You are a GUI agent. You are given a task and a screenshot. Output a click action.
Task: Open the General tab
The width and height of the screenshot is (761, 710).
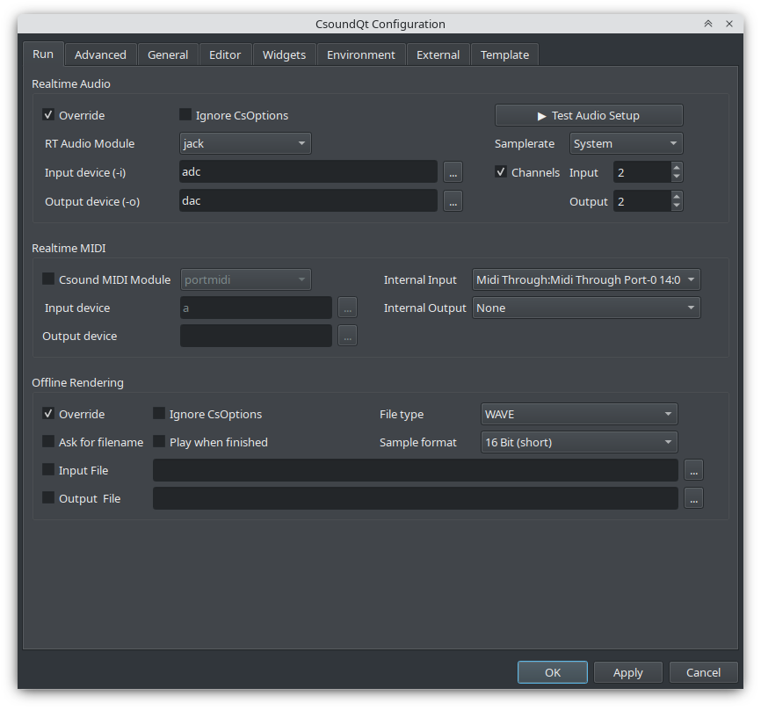click(x=168, y=54)
